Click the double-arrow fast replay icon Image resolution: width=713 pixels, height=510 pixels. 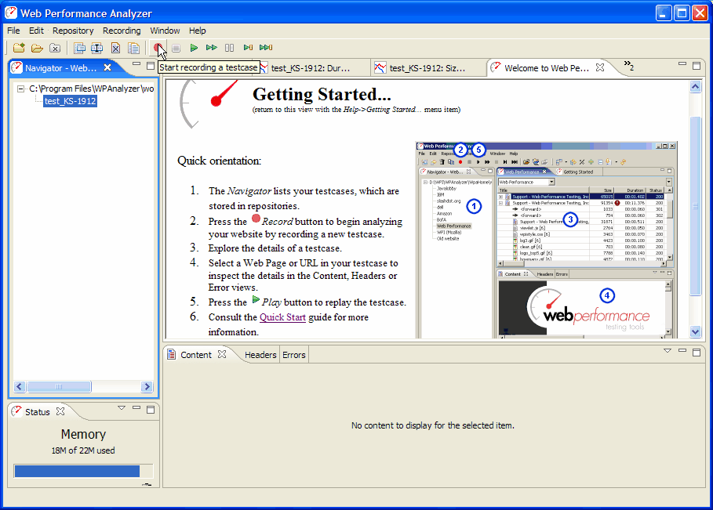tap(211, 49)
